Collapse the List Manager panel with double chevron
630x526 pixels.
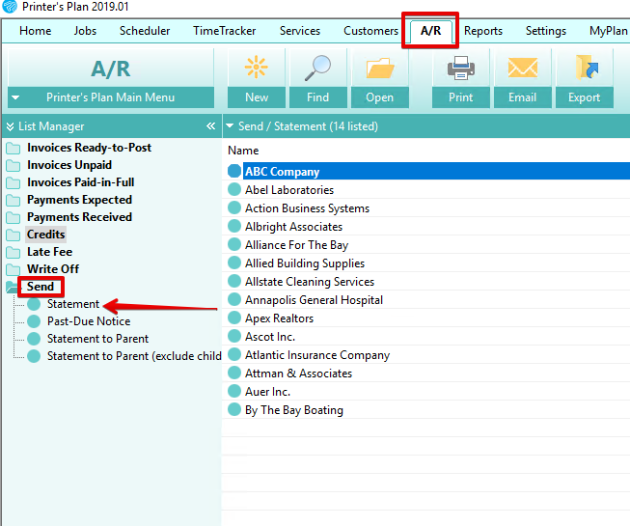[x=210, y=126]
